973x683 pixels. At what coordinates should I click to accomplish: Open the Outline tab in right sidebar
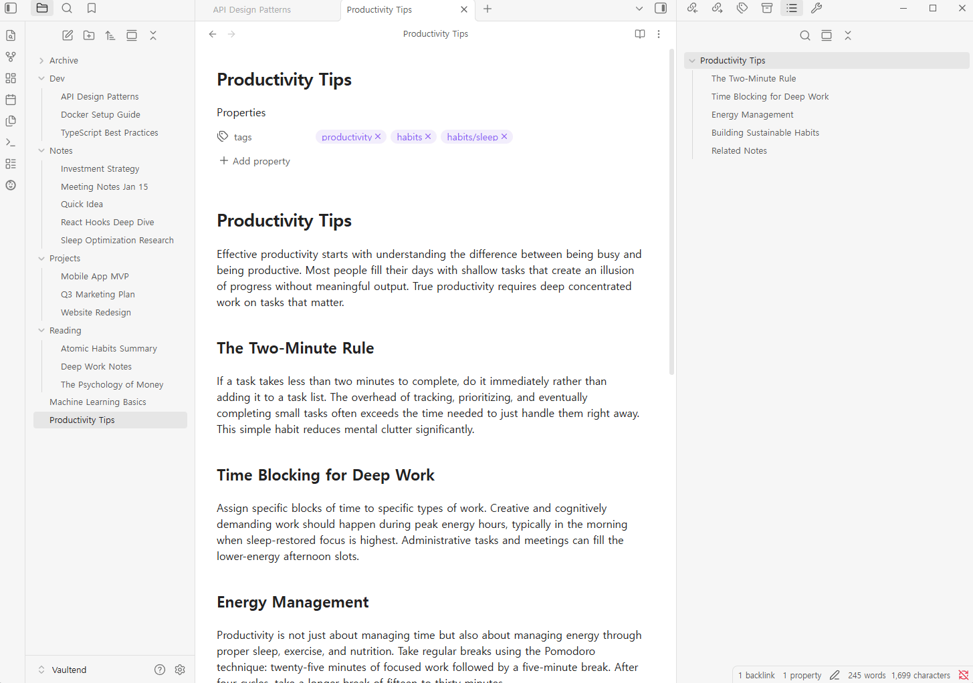pos(792,9)
